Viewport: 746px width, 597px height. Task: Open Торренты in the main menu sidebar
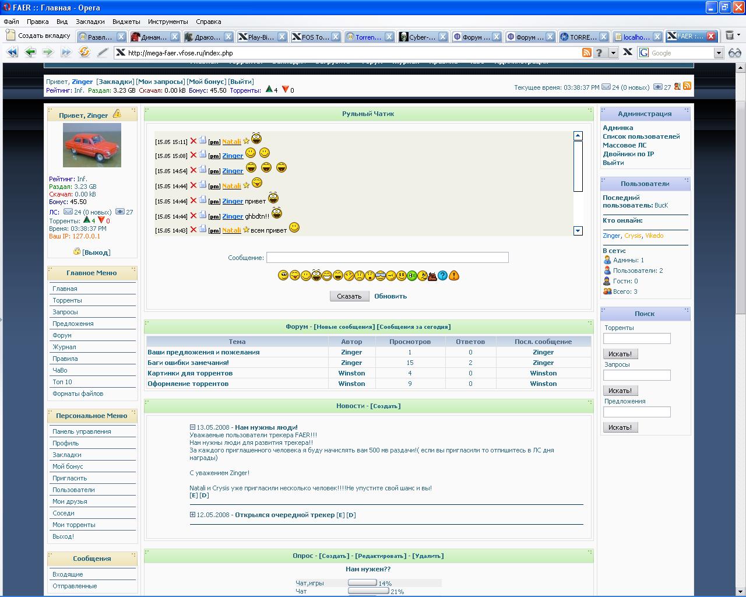coord(67,300)
